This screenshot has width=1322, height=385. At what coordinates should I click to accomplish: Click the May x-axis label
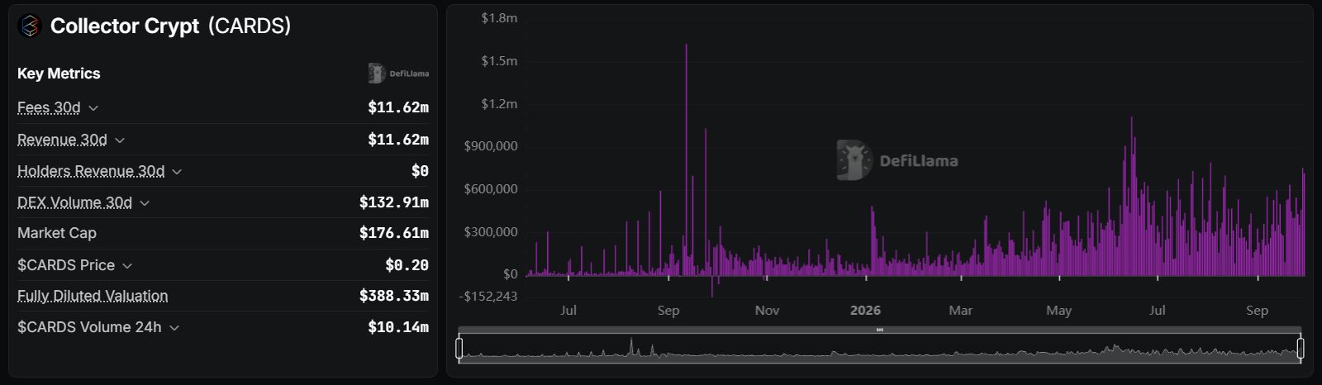(x=1058, y=311)
